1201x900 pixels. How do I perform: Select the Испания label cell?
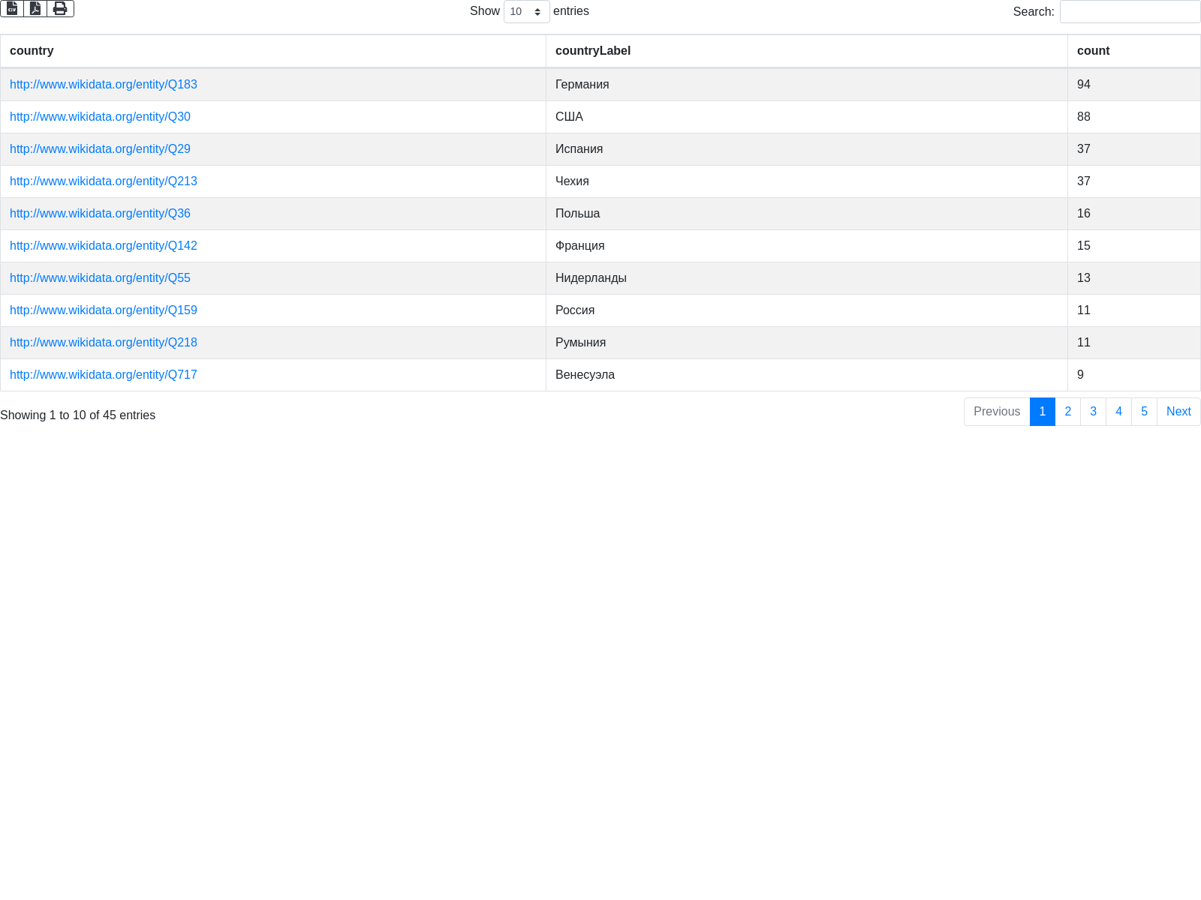[807, 149]
